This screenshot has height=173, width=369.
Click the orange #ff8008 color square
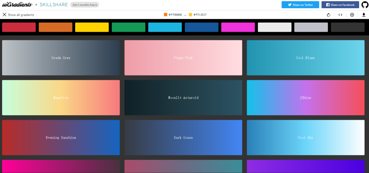pyautogui.click(x=166, y=15)
